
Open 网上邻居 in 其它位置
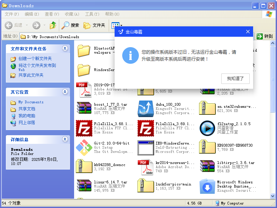(x=27, y=123)
